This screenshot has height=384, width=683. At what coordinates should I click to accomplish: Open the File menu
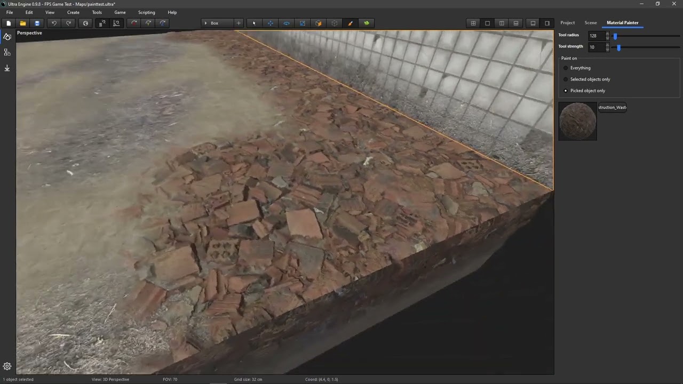pos(10,12)
